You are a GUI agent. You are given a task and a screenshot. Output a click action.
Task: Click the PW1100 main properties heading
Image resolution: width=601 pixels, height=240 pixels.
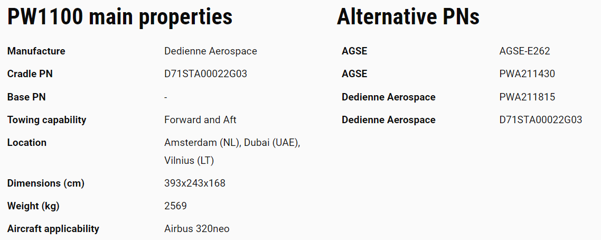[x=120, y=17]
